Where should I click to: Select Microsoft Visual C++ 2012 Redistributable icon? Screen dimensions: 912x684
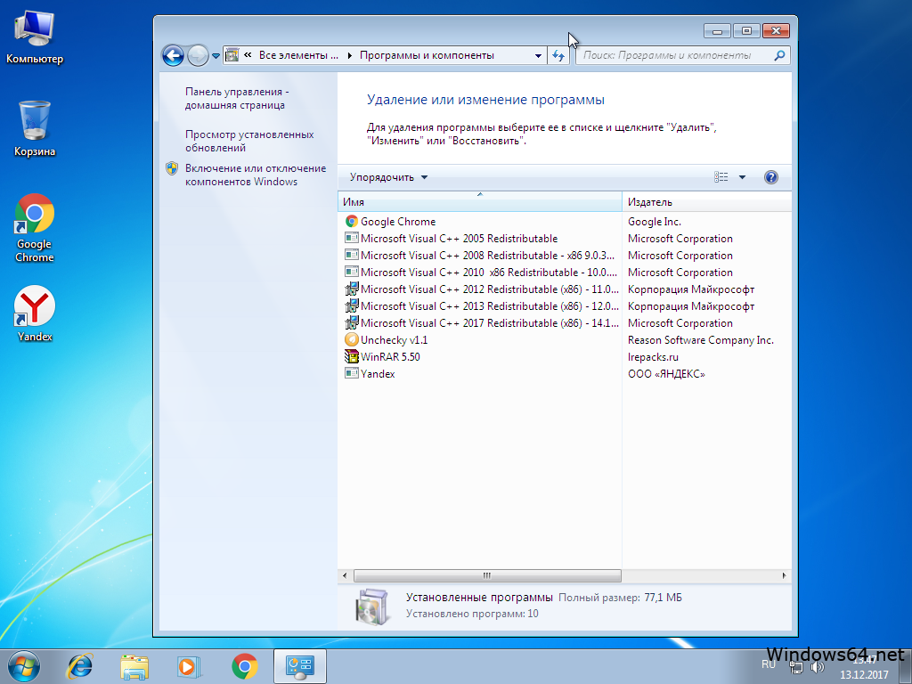(x=351, y=289)
